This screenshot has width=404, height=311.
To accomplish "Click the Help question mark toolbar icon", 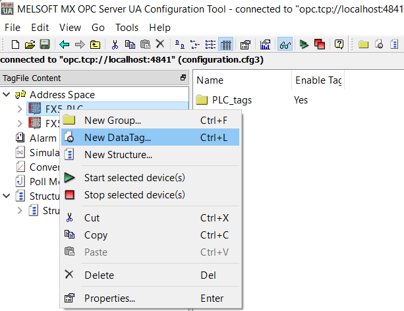I will [x=339, y=45].
